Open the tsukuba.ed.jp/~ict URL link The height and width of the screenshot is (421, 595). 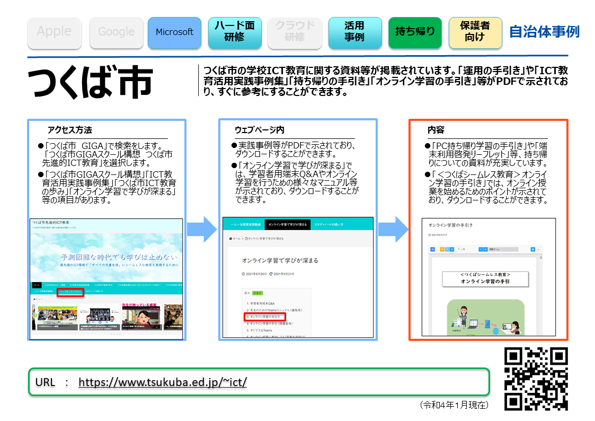pyautogui.click(x=163, y=382)
